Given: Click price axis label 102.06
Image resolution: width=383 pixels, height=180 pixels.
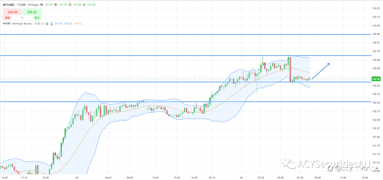Looking at the screenshot, I should [x=376, y=120].
